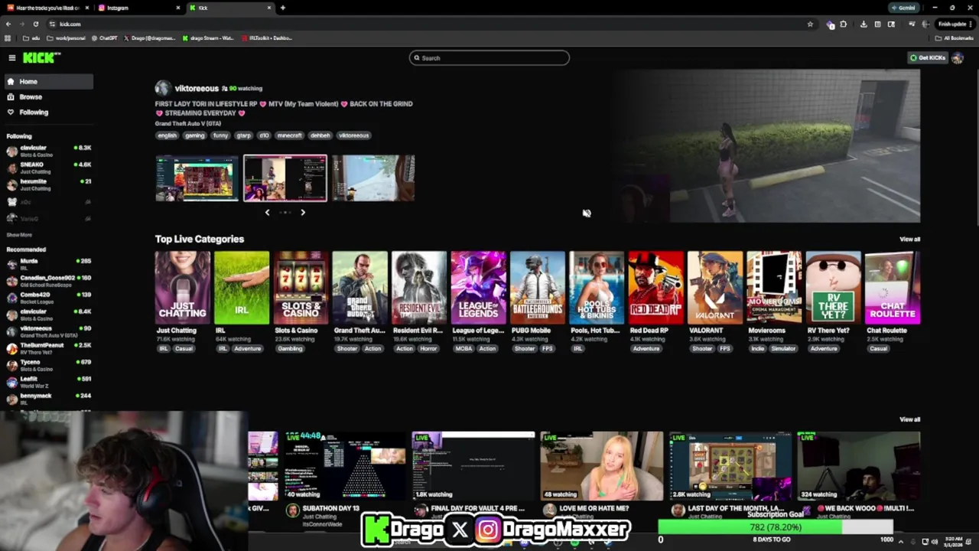Click the Finish update button
This screenshot has height=551, width=979.
pyautogui.click(x=955, y=24)
